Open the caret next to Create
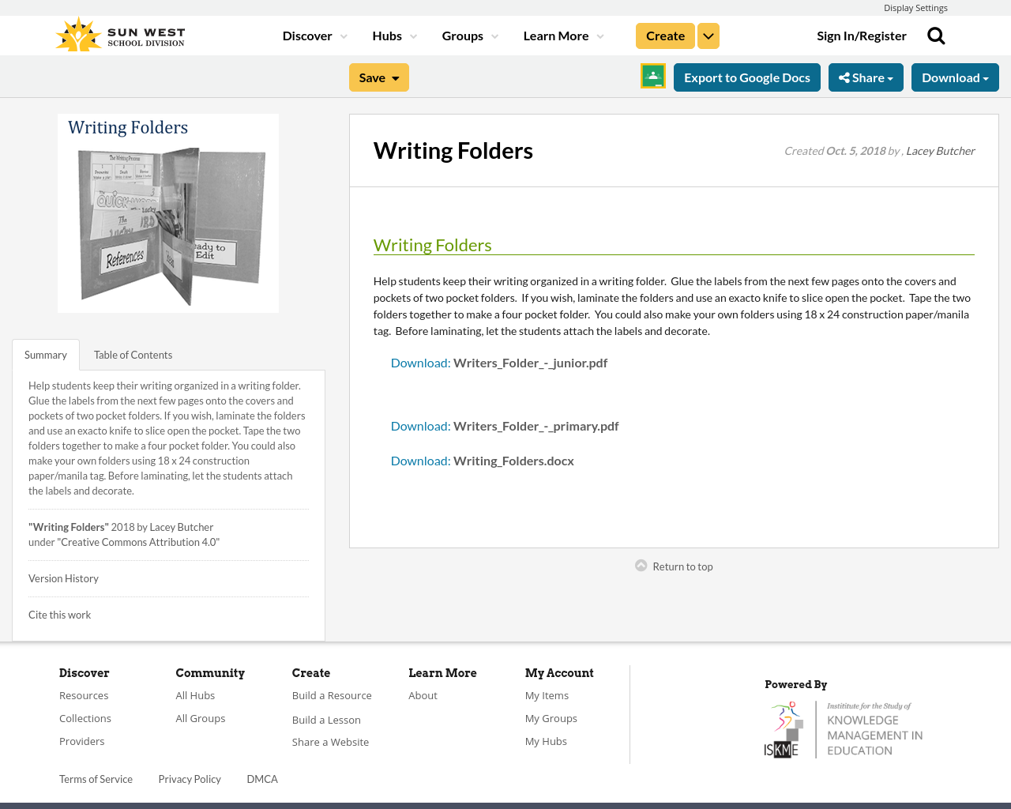Viewport: 1011px width, 809px height. pos(708,35)
